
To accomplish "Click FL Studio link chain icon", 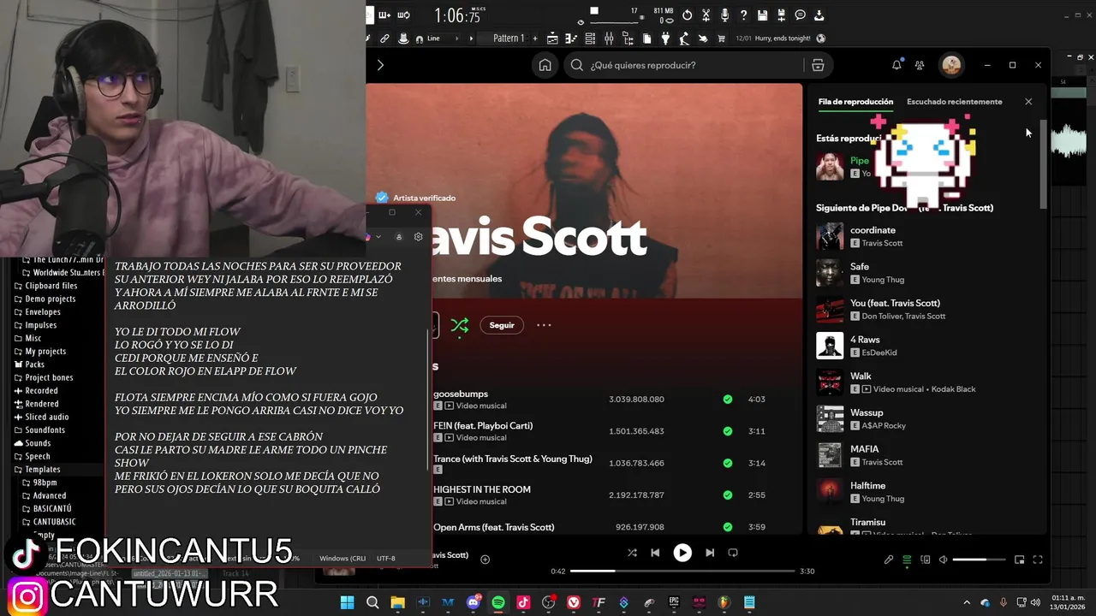I will (384, 38).
